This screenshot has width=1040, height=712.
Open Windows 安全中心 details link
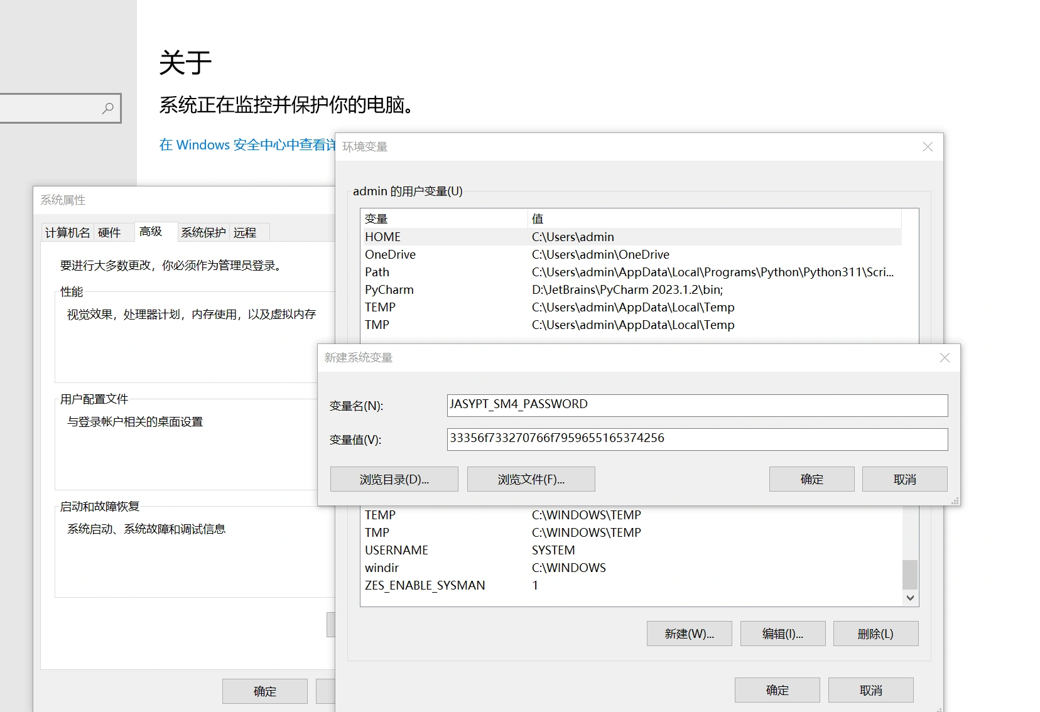pyautogui.click(x=247, y=145)
